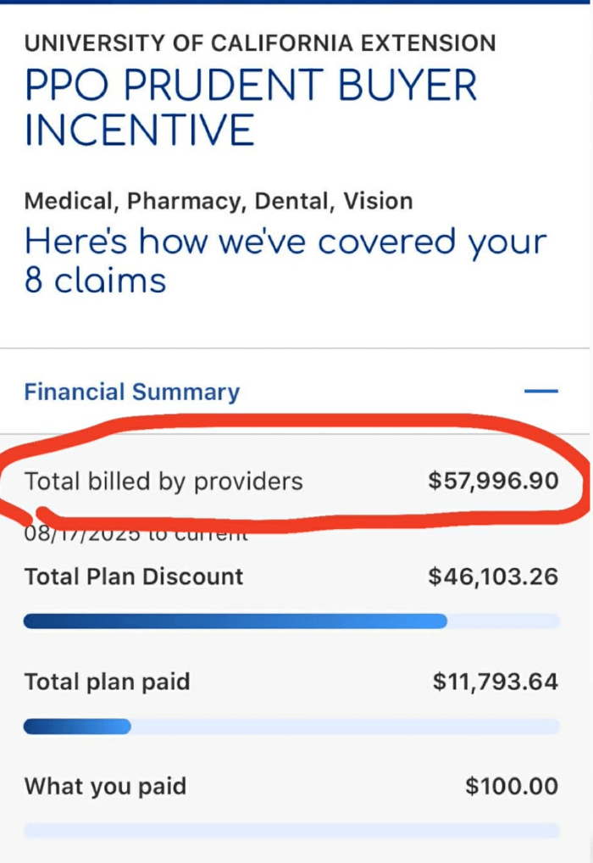Click the Total plan paid label
The width and height of the screenshot is (593, 863).
click(x=108, y=682)
